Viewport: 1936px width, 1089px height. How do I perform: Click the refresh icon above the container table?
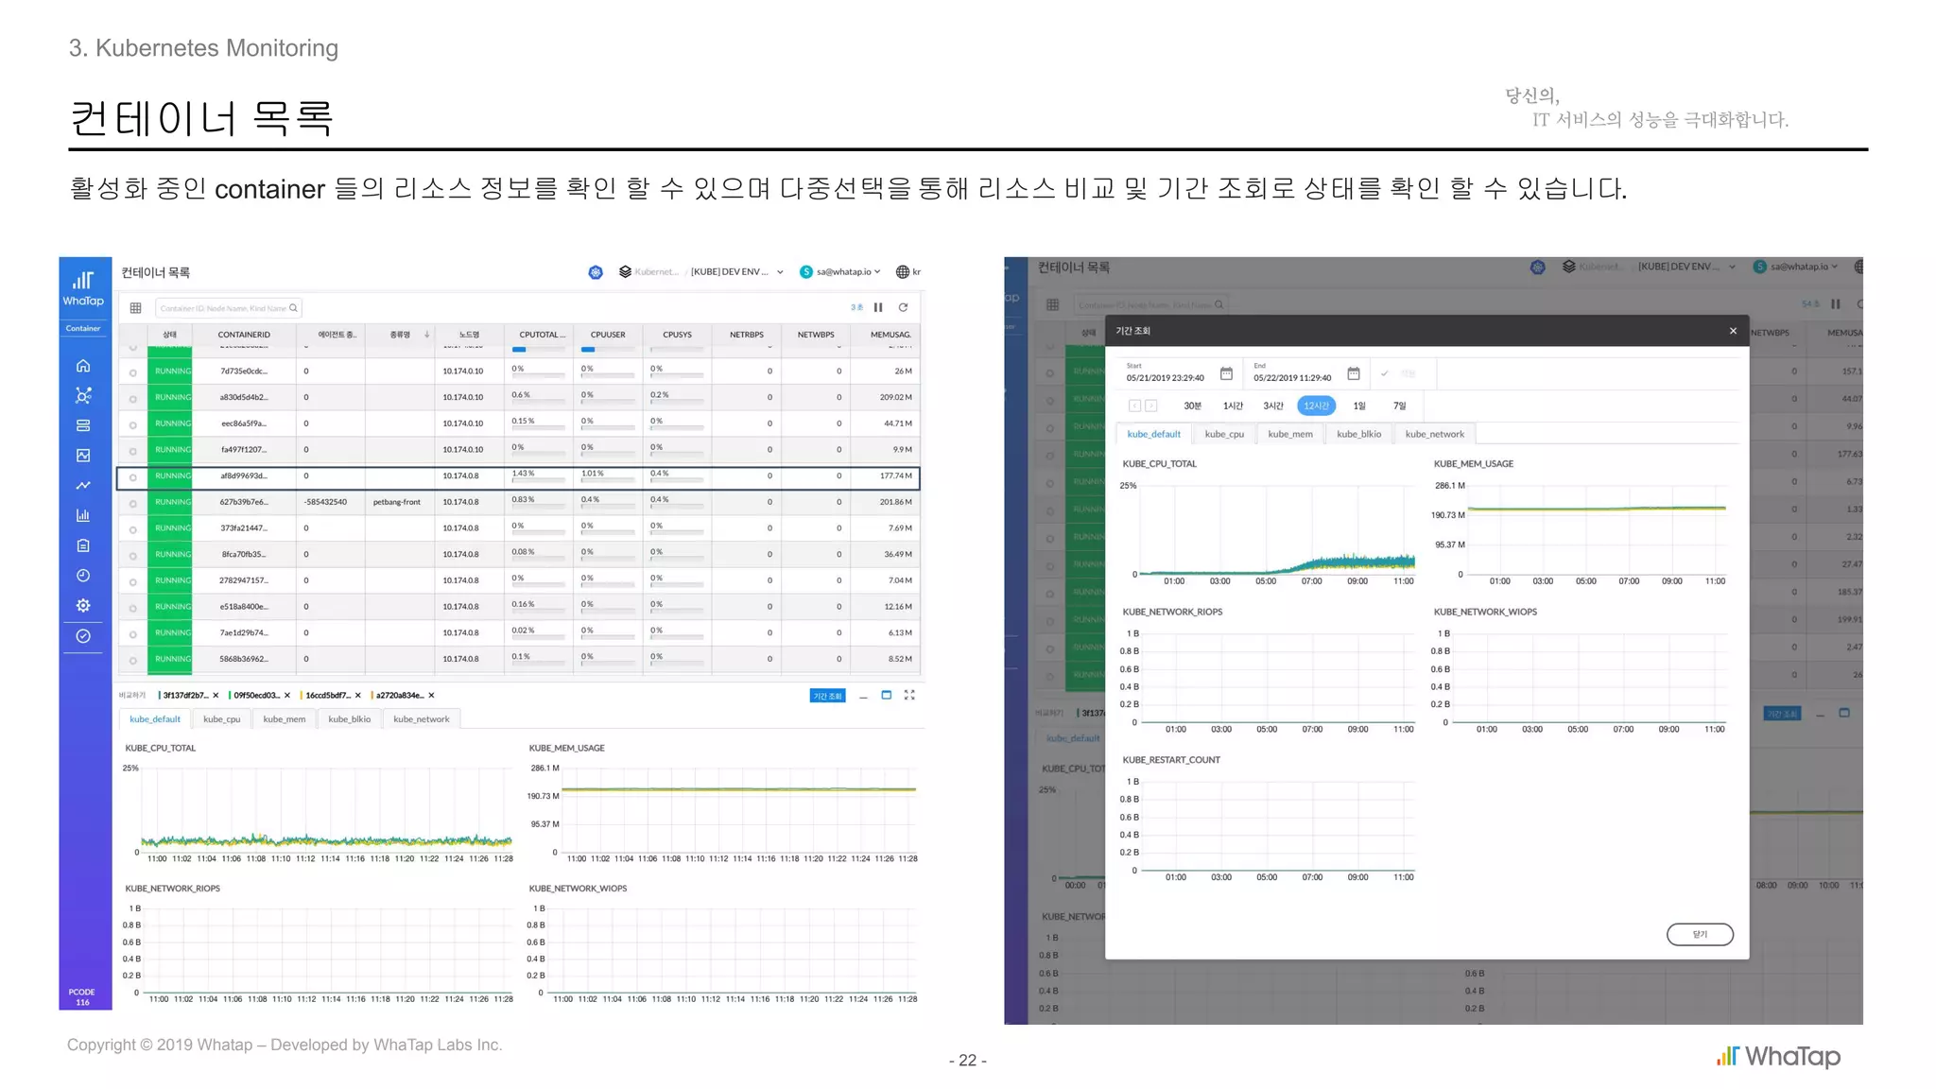coord(903,307)
